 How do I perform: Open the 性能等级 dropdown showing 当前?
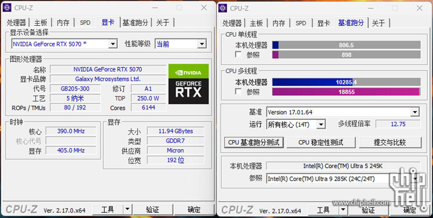coord(202,44)
